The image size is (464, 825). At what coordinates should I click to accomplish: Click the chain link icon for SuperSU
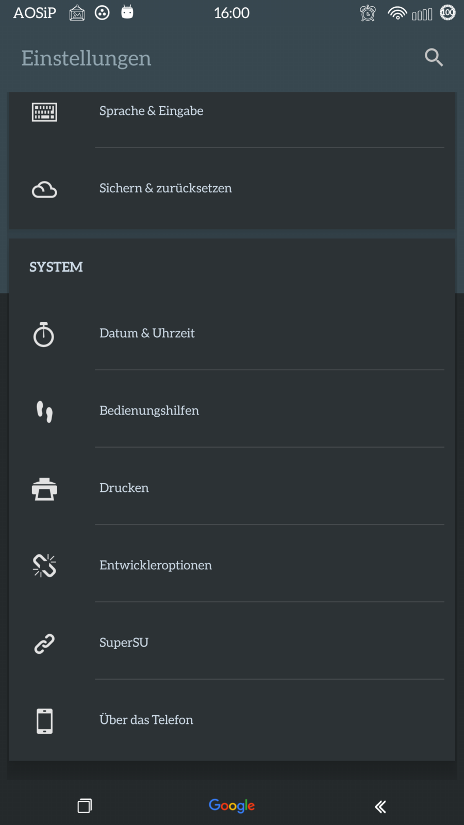point(44,643)
